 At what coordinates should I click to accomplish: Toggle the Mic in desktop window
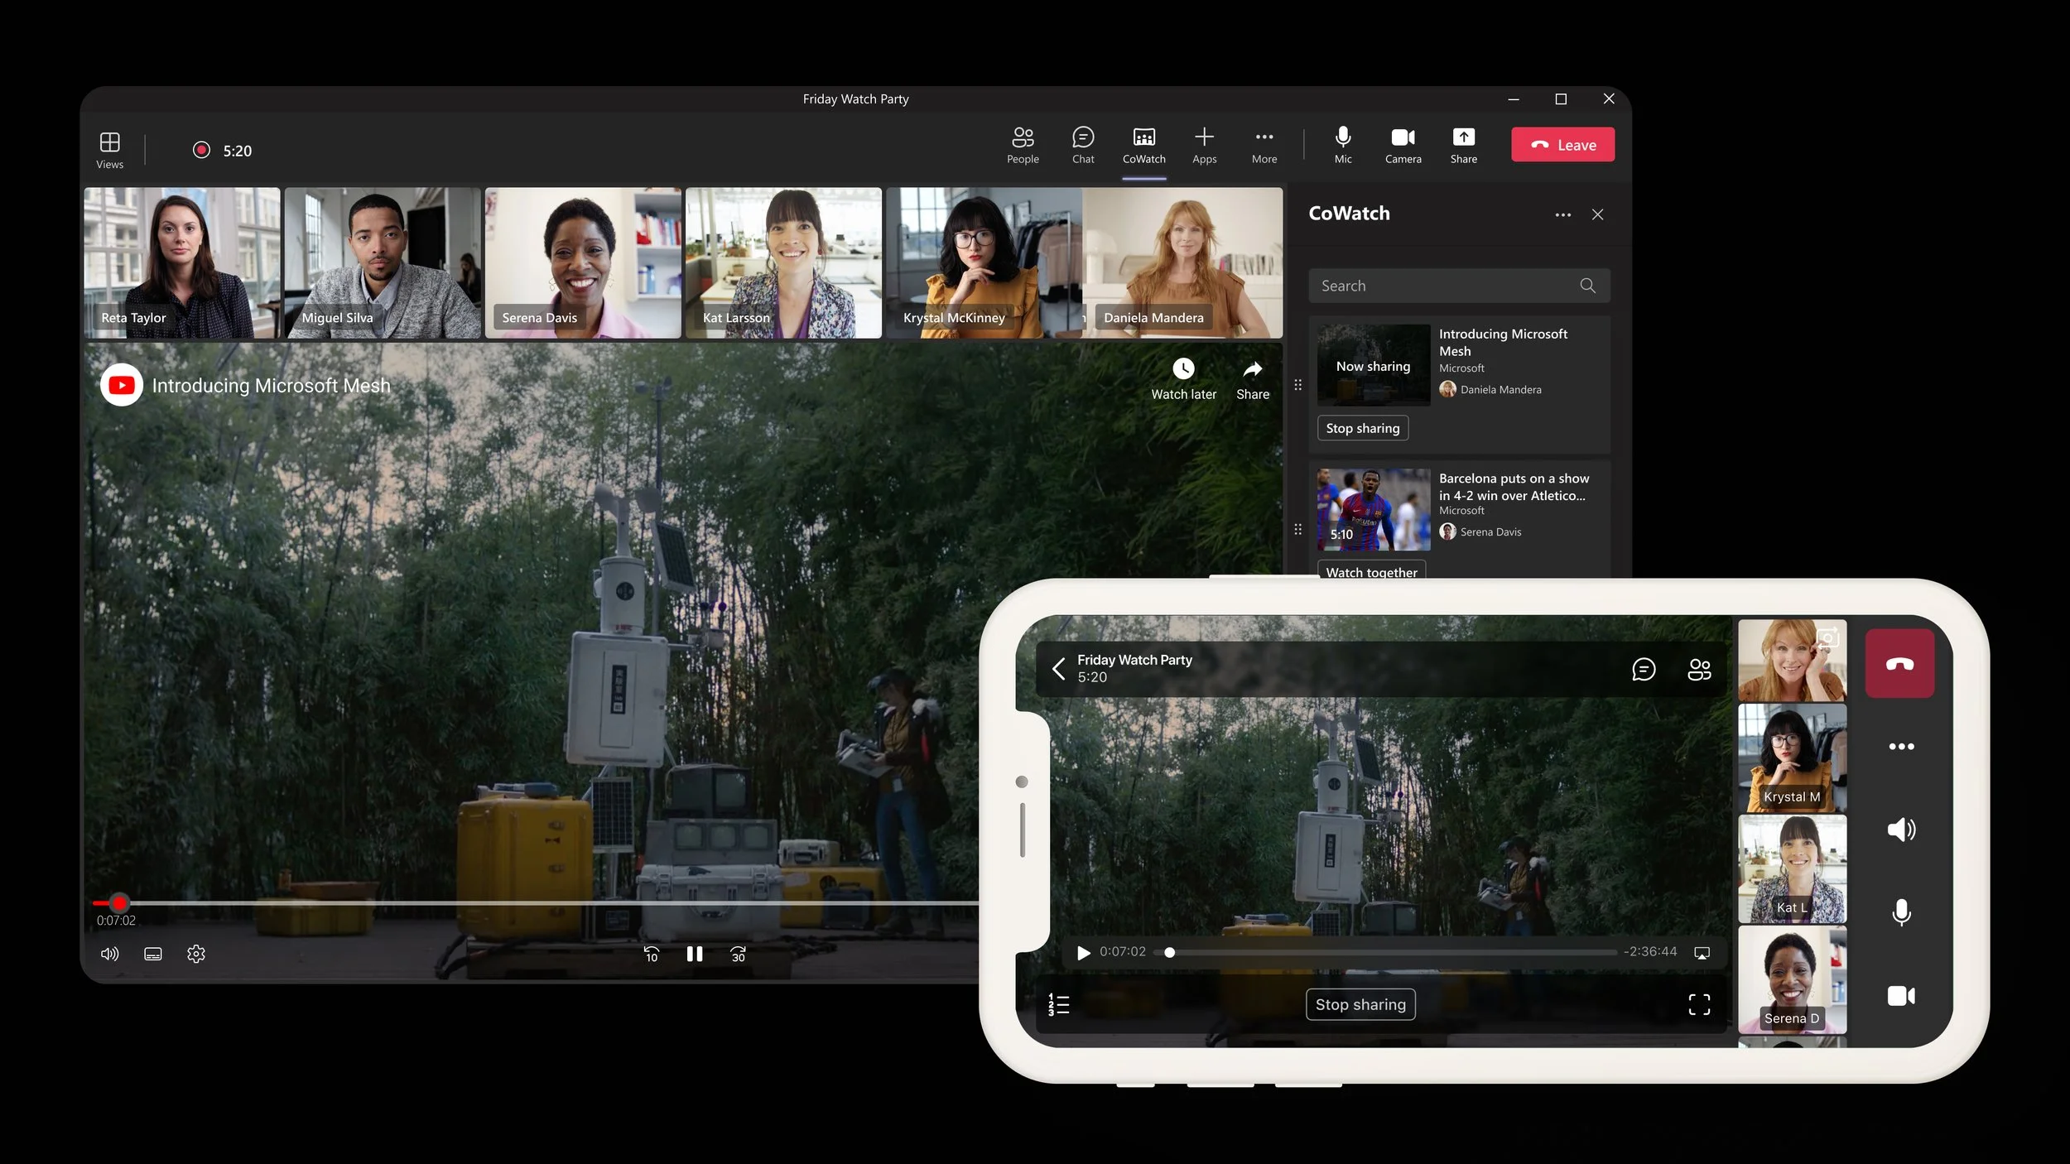pos(1343,145)
